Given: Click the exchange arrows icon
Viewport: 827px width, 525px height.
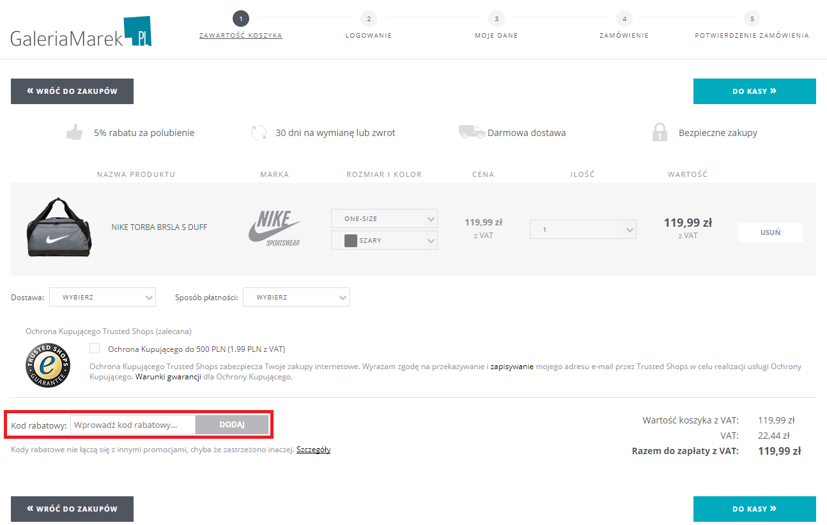Looking at the screenshot, I should pyautogui.click(x=259, y=133).
